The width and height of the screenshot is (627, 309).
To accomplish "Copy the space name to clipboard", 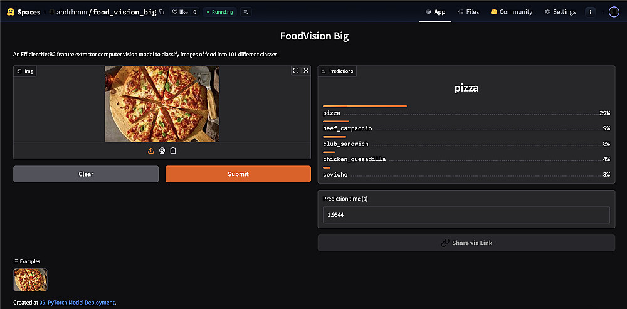I will coord(162,12).
